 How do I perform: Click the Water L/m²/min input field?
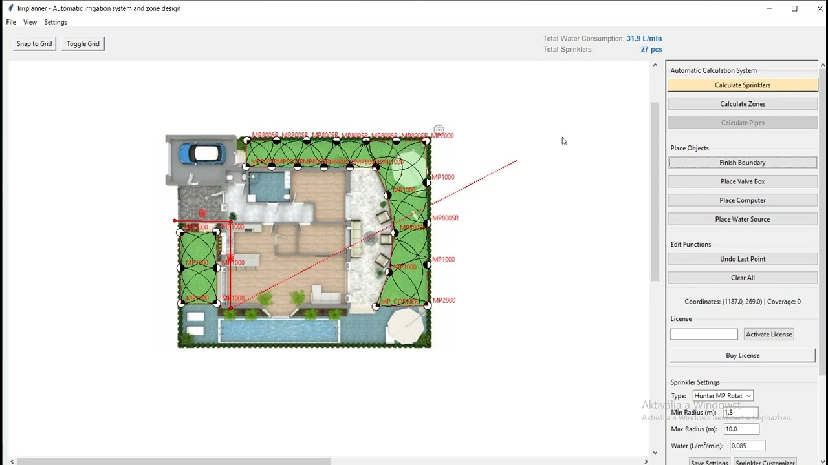point(747,446)
